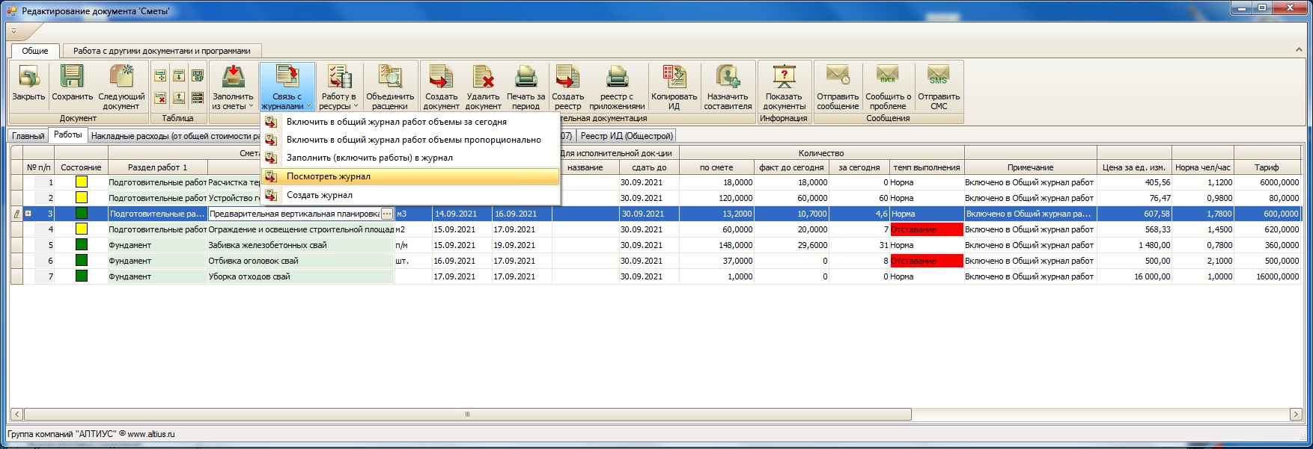Click Копировать ИД icon

pyautogui.click(x=674, y=78)
